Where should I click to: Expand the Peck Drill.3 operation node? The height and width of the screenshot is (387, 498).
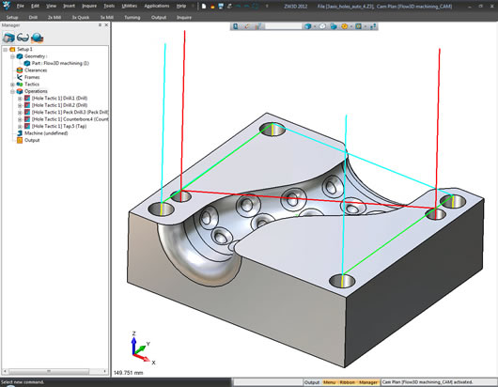(20, 113)
